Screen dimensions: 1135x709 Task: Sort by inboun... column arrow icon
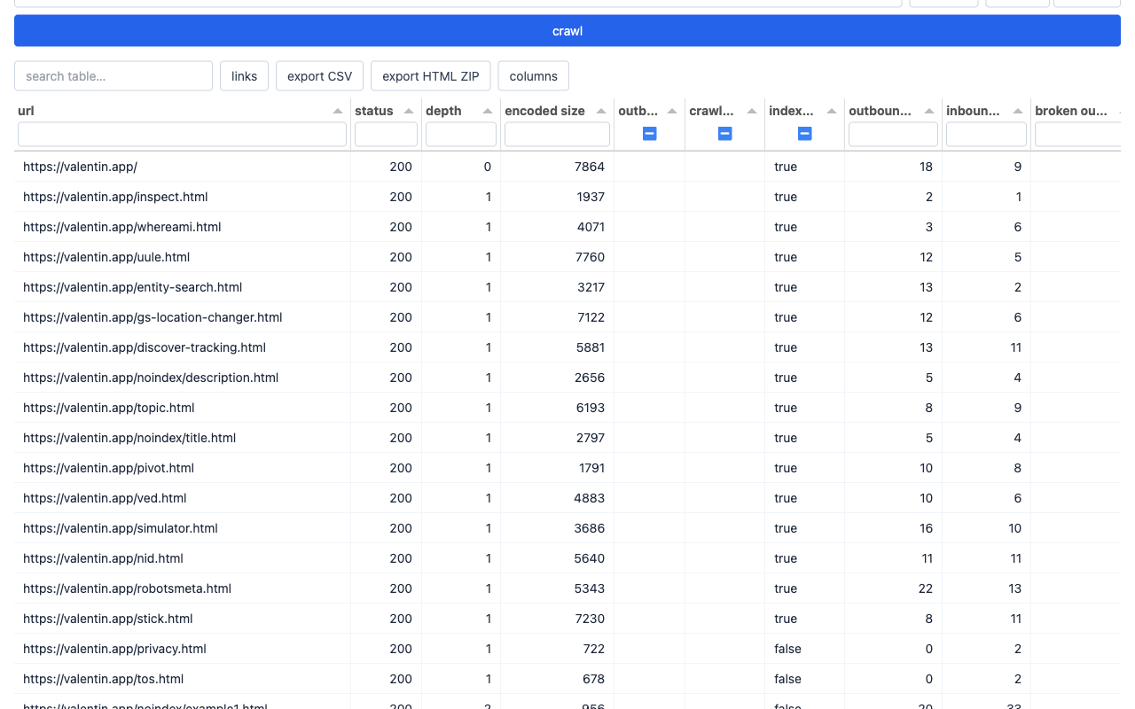1018,111
